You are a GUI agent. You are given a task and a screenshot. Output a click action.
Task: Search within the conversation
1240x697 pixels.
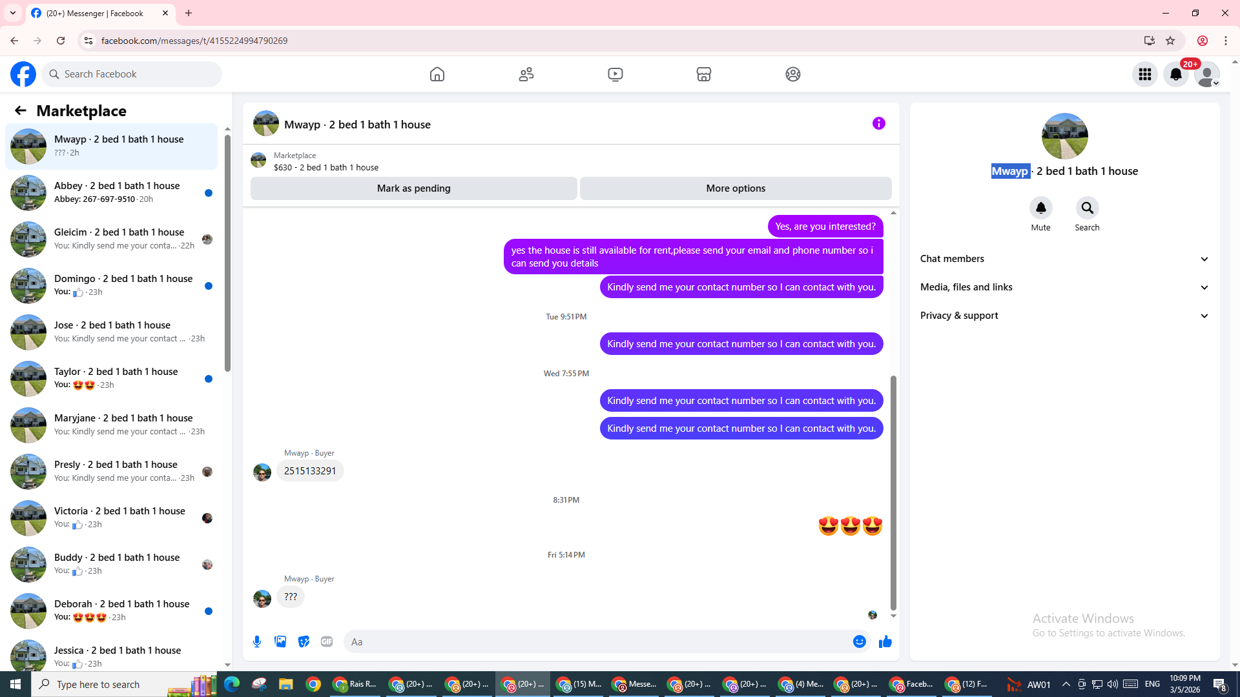[1087, 208]
